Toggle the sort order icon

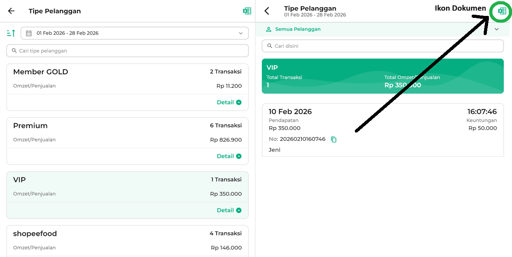pyautogui.click(x=11, y=33)
